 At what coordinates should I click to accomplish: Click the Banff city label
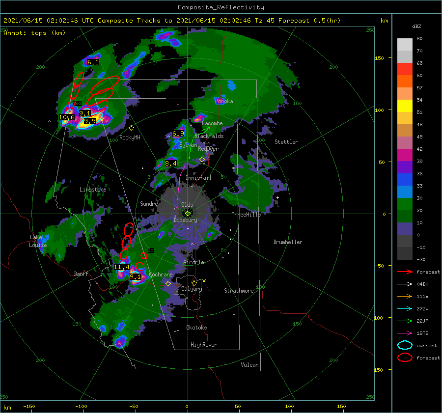coord(81,274)
